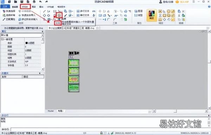Open the hatch tool dropdown arrow
This screenshot has height=135, width=211.
click(x=51, y=20)
